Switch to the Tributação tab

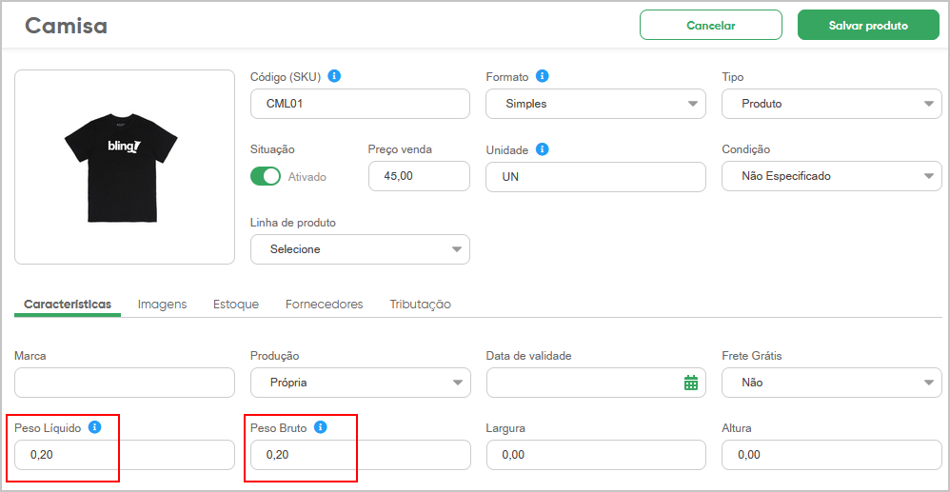pyautogui.click(x=421, y=305)
